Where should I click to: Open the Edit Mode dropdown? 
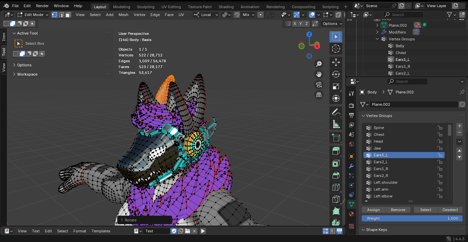point(33,15)
